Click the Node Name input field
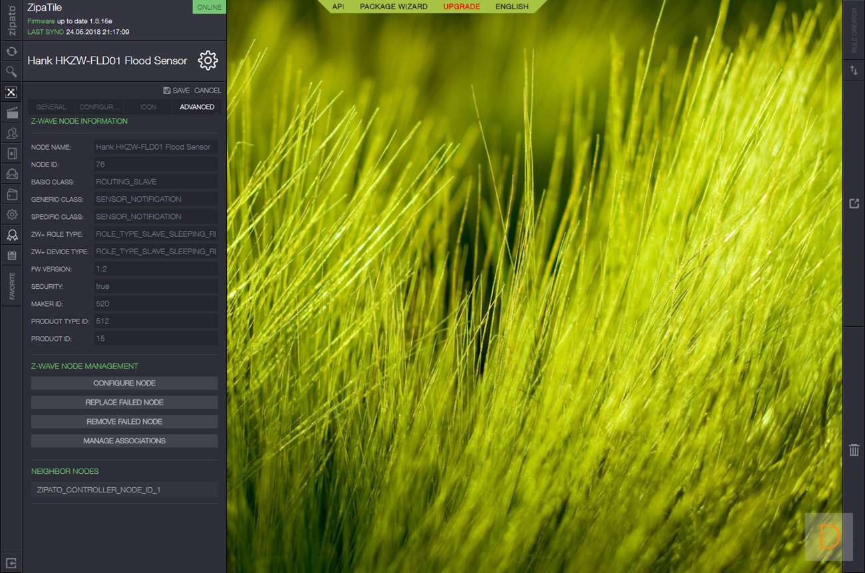The height and width of the screenshot is (573, 865). point(156,147)
